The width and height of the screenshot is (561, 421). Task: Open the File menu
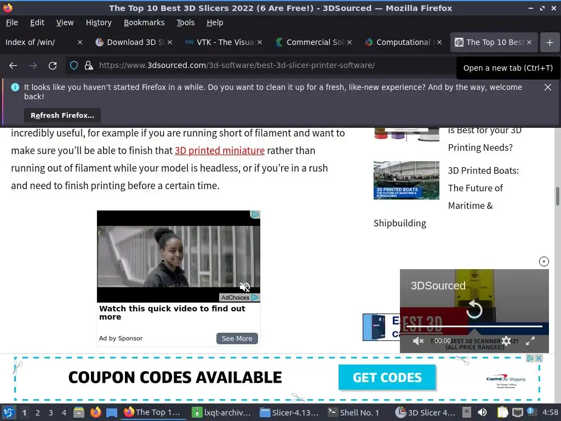12,22
